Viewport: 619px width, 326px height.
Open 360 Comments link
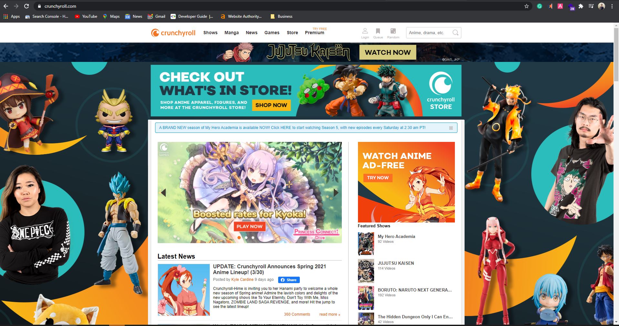[x=297, y=314]
